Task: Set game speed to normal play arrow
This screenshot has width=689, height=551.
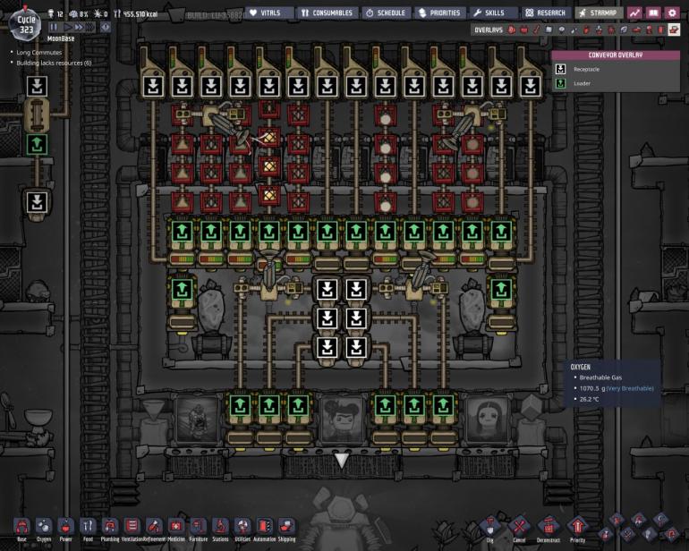Action: click(67, 27)
